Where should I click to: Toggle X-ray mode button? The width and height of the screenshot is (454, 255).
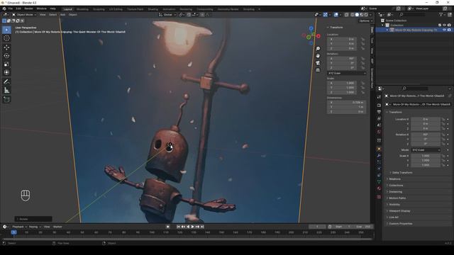347,14
